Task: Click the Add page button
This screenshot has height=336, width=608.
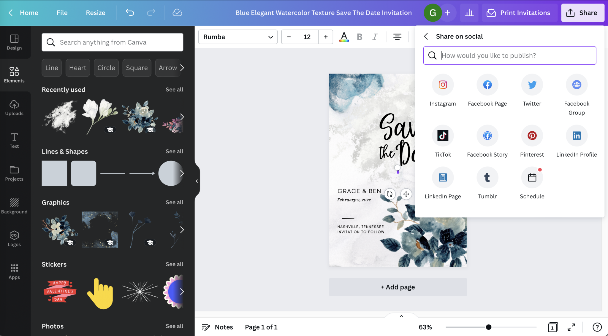Action: pyautogui.click(x=398, y=287)
